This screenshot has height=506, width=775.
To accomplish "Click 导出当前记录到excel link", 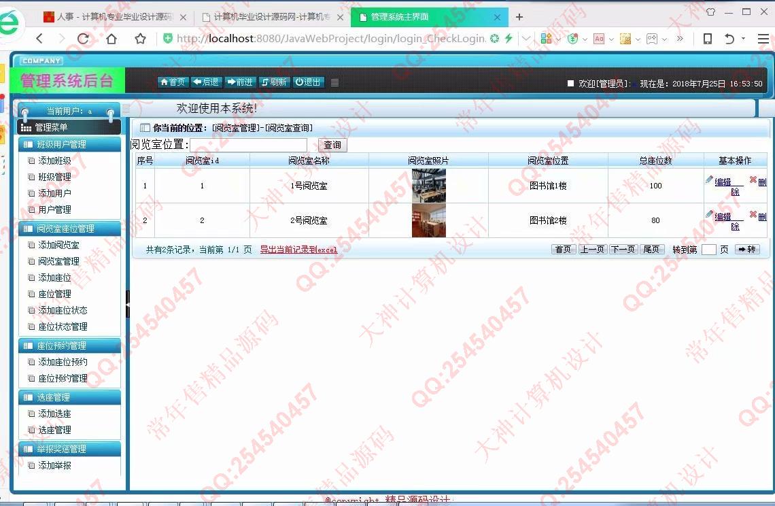I will click(298, 250).
